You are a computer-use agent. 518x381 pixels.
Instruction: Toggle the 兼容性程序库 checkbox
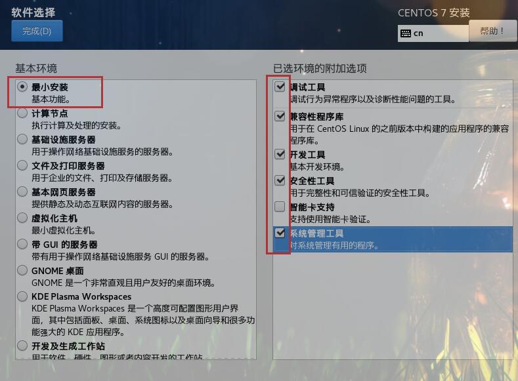click(280, 116)
